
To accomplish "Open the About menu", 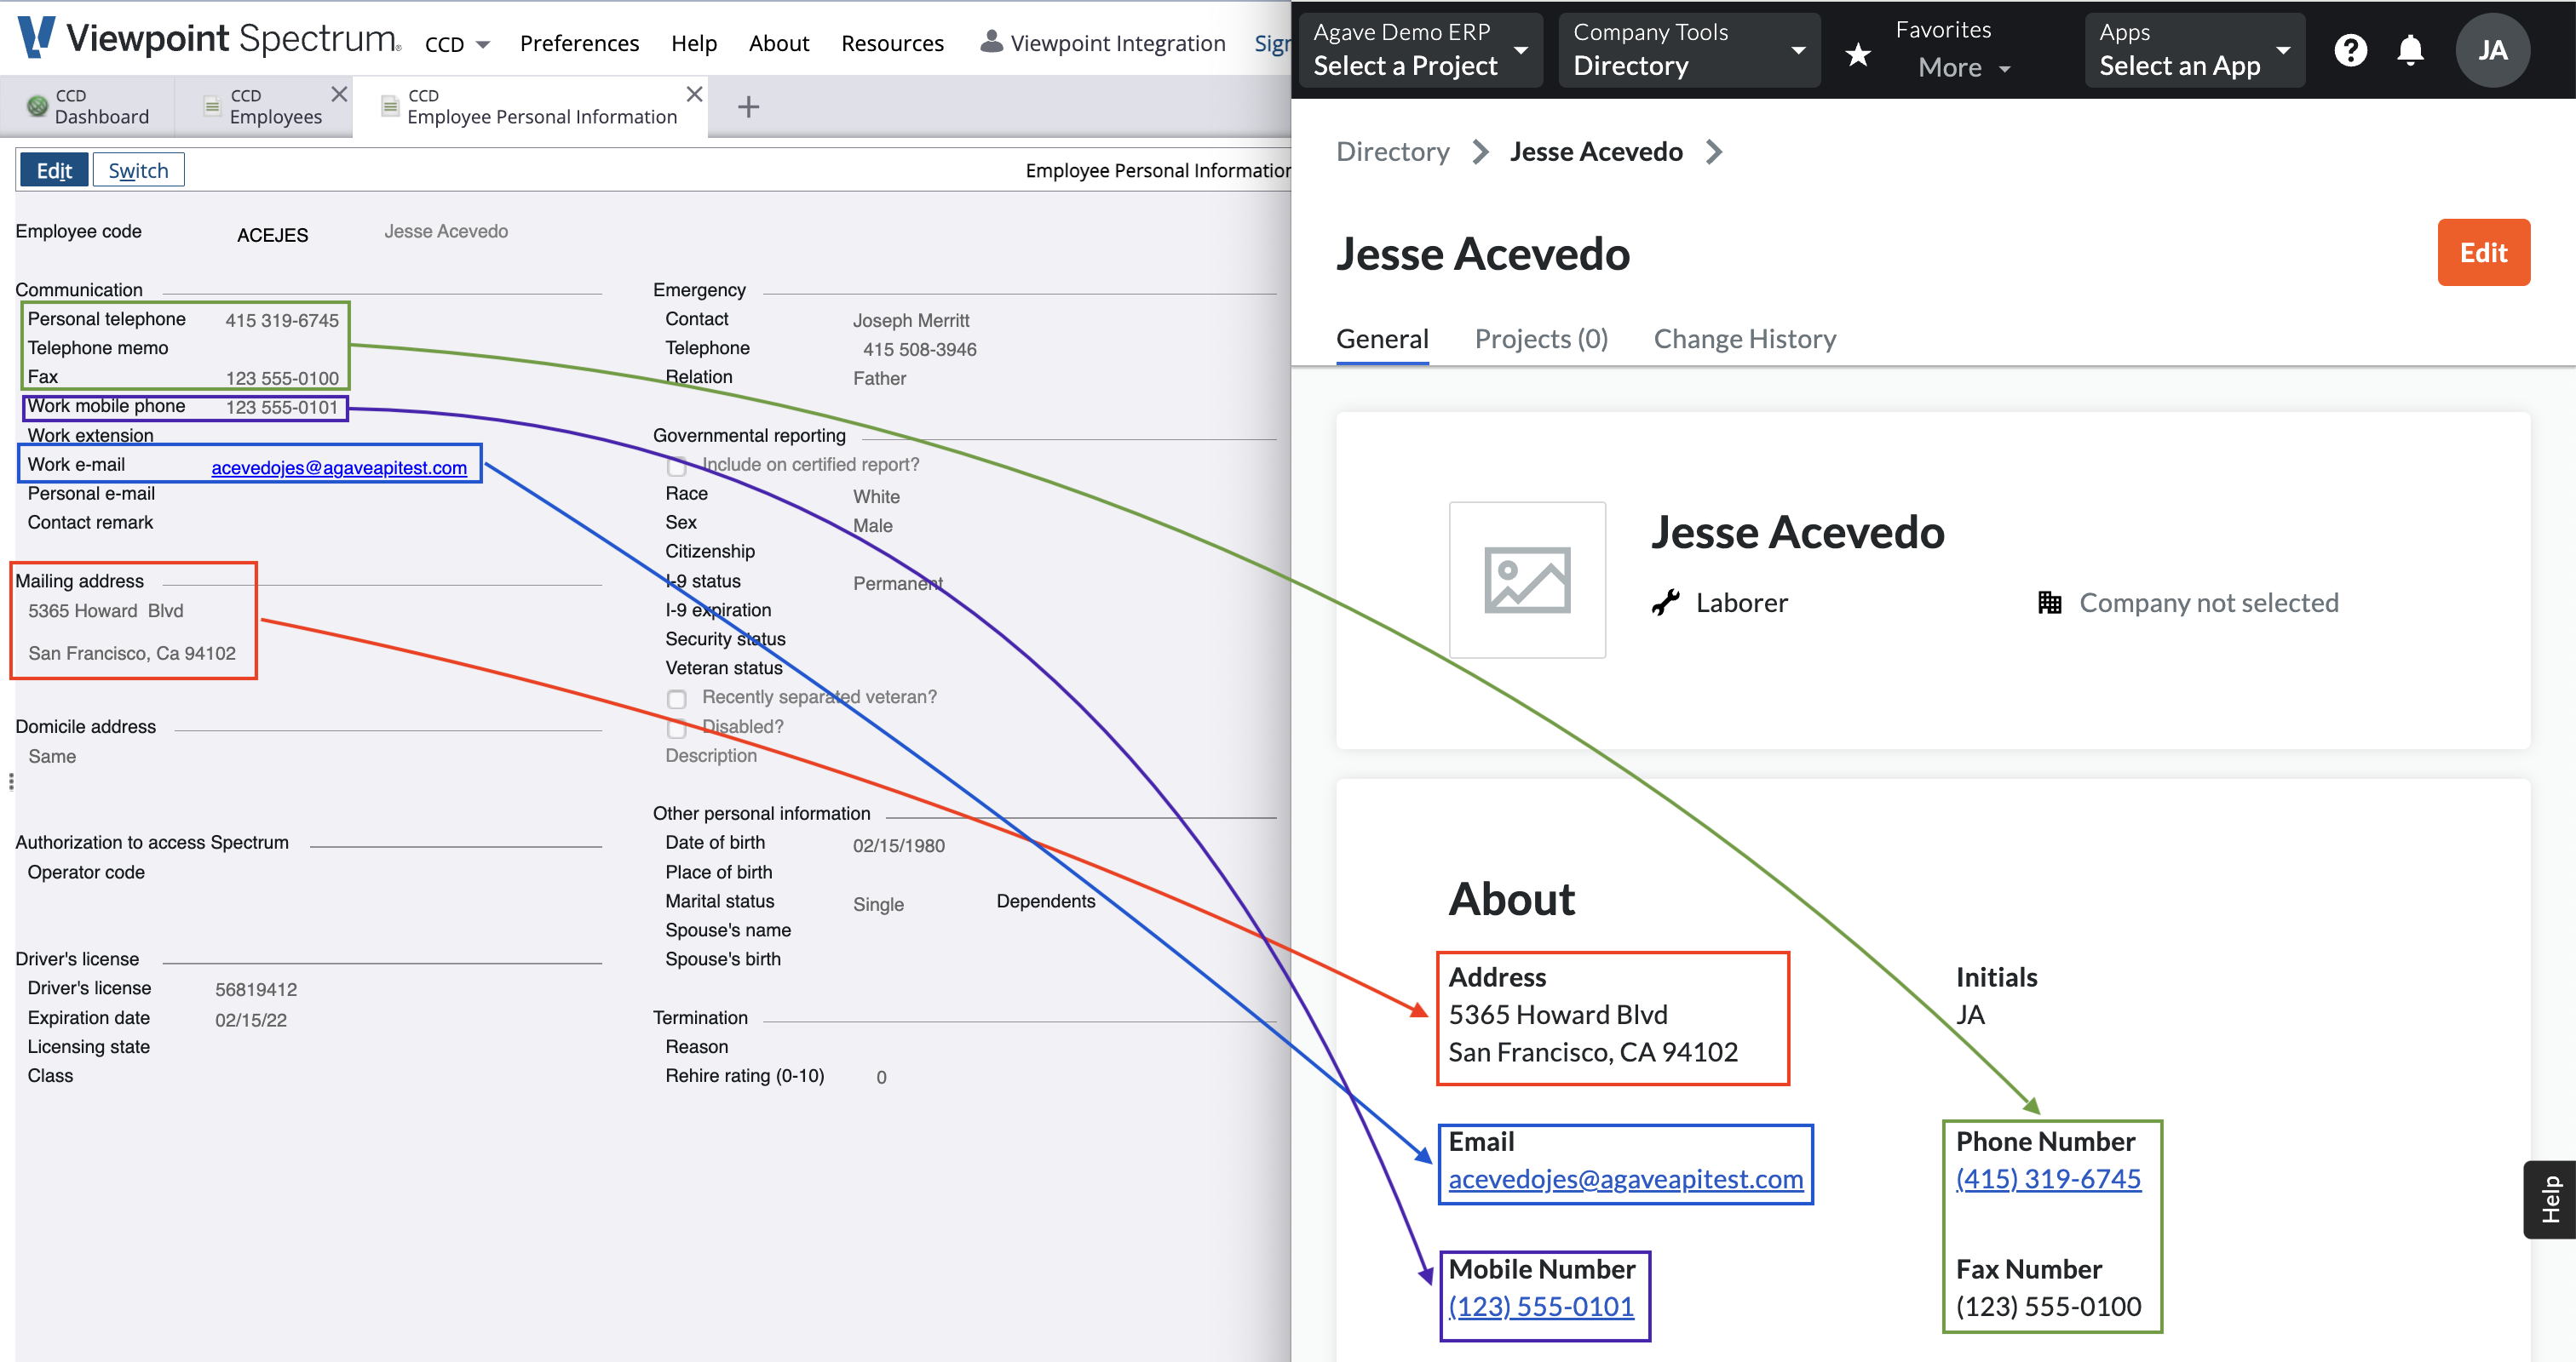I will pyautogui.click(x=779, y=43).
